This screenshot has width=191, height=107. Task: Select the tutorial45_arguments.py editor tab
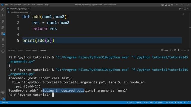click(x=19, y=9)
